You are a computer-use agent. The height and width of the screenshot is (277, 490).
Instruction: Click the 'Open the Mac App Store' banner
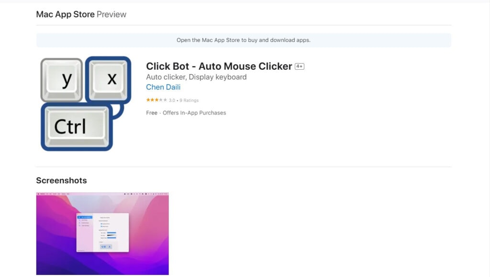tap(244, 40)
